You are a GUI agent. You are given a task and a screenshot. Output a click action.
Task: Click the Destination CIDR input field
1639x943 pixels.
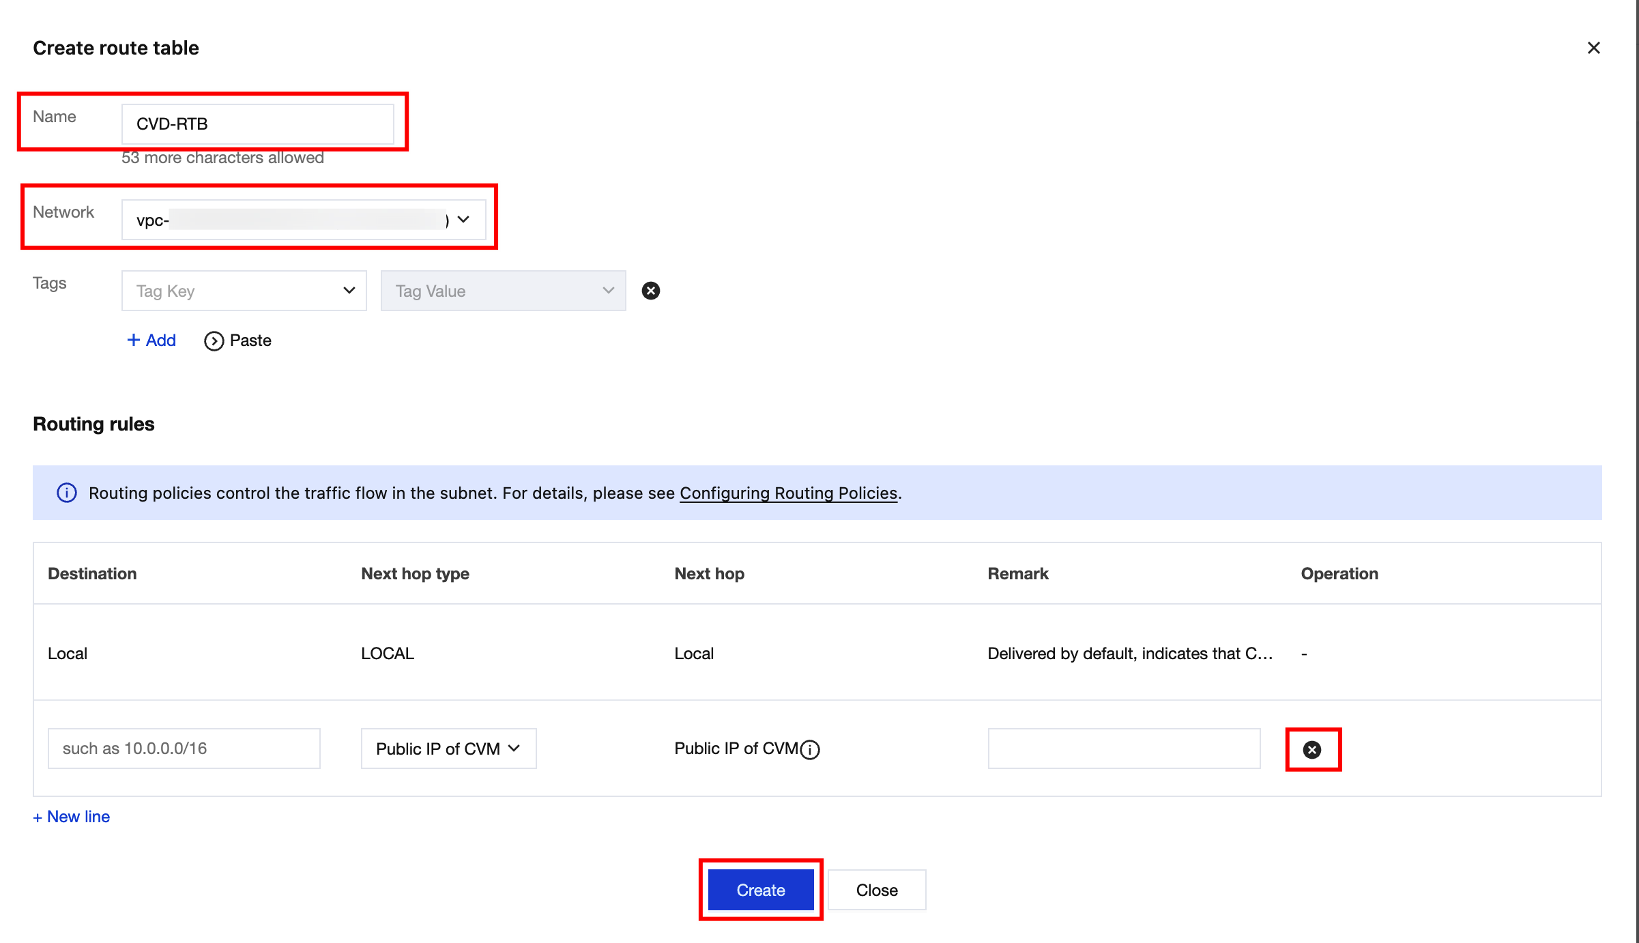click(184, 749)
